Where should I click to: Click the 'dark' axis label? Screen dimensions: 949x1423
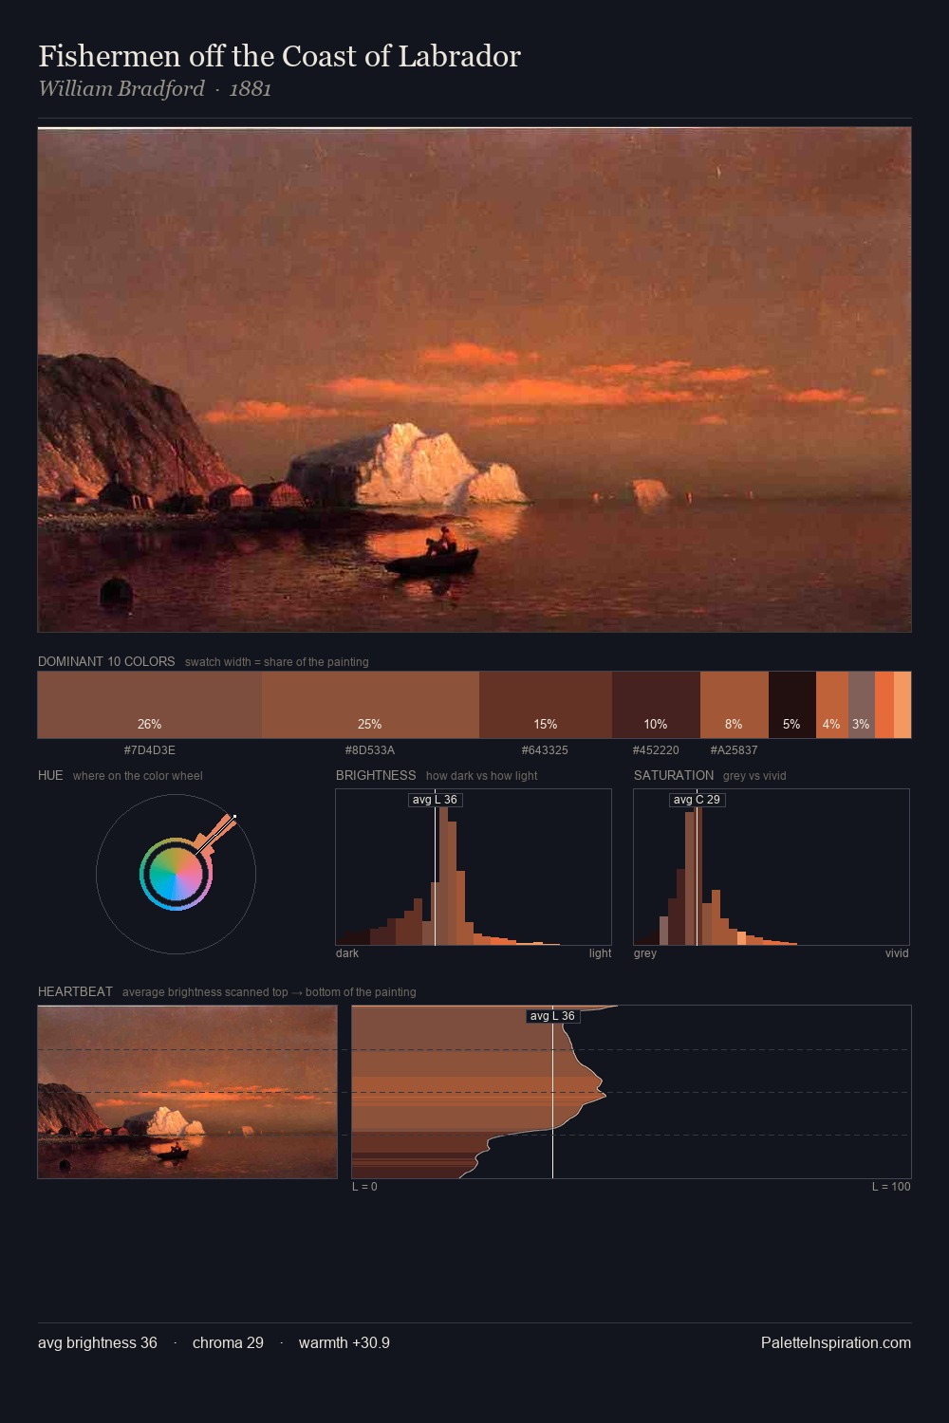click(347, 953)
